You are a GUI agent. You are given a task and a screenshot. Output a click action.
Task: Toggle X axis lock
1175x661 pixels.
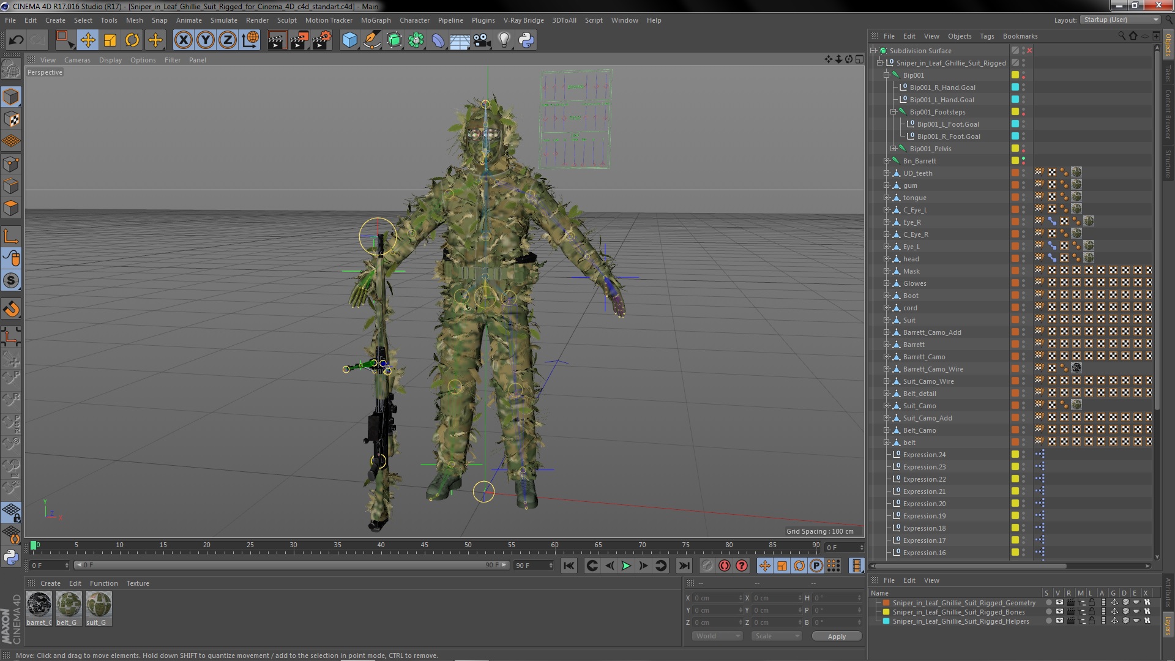[x=183, y=40]
